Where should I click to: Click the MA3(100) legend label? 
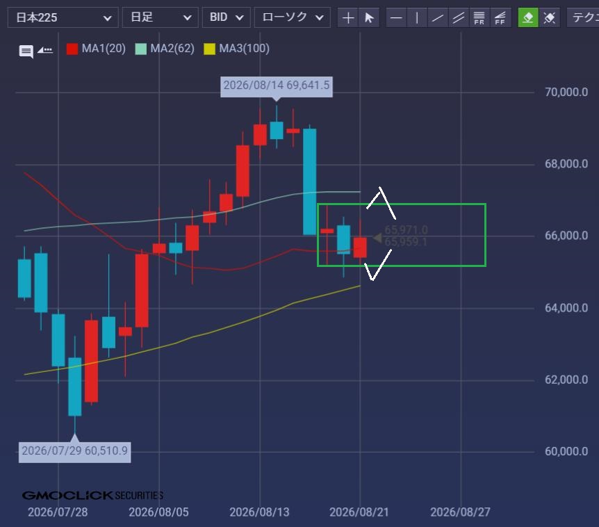244,49
